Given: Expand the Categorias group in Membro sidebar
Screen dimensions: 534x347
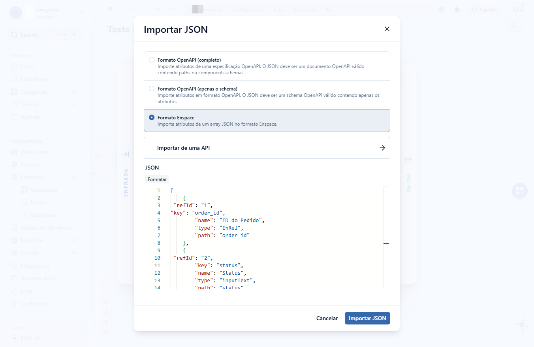Looking at the screenshot, I should pyautogui.click(x=74, y=92).
